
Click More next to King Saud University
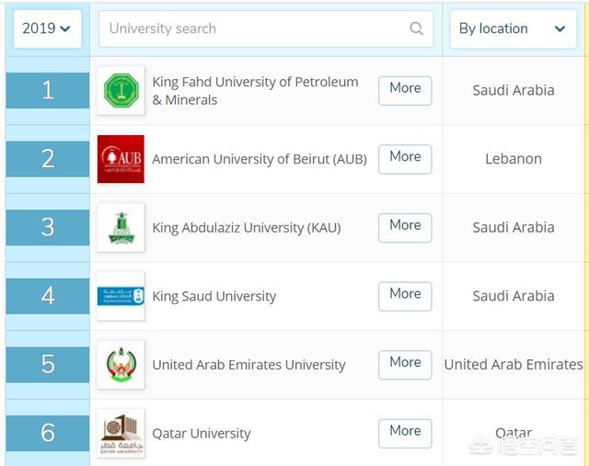pos(405,296)
